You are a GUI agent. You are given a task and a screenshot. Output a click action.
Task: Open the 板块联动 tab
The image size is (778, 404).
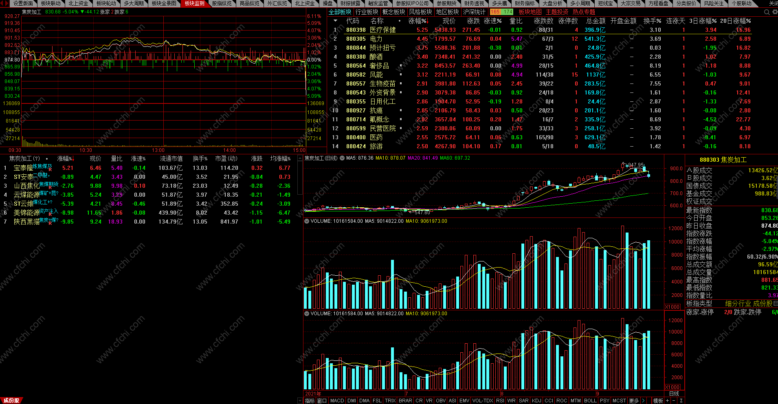(x=51, y=3)
